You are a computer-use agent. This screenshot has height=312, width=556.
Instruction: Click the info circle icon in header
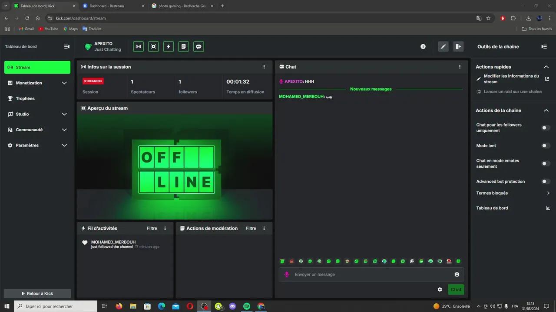pos(423,47)
